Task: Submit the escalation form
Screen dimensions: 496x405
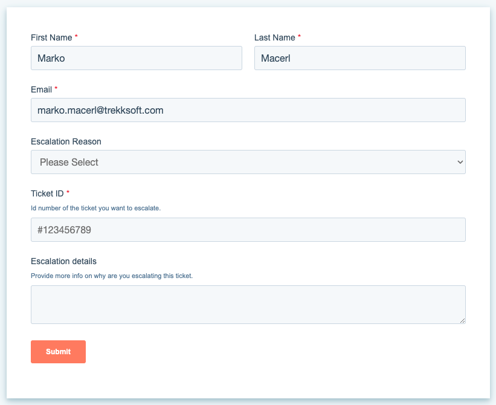Action: [58, 352]
